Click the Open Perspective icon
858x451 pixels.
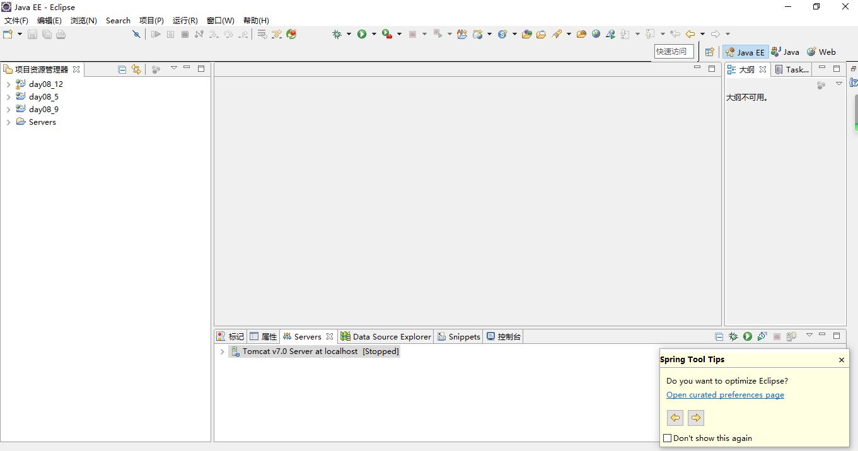coord(710,52)
